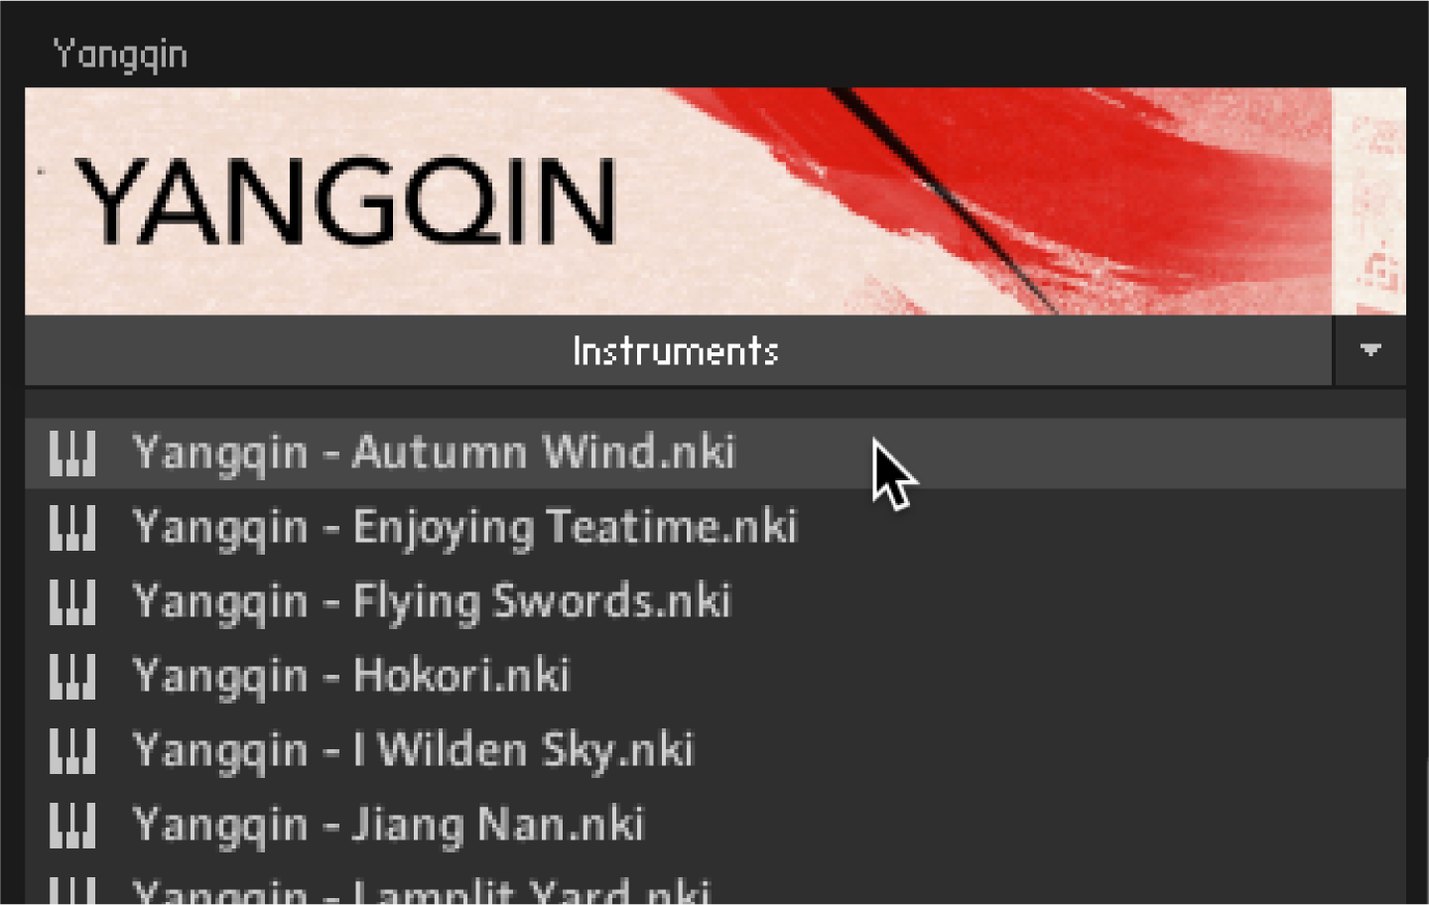Screen dimensions: 1429x905
Task: Click keyboard icon beside Flying Swords.nki
Action: (x=72, y=602)
